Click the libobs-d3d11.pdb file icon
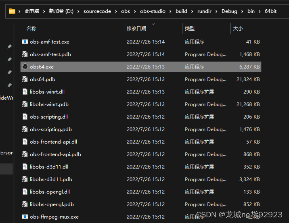This screenshot has height=223, width=289. (25, 179)
